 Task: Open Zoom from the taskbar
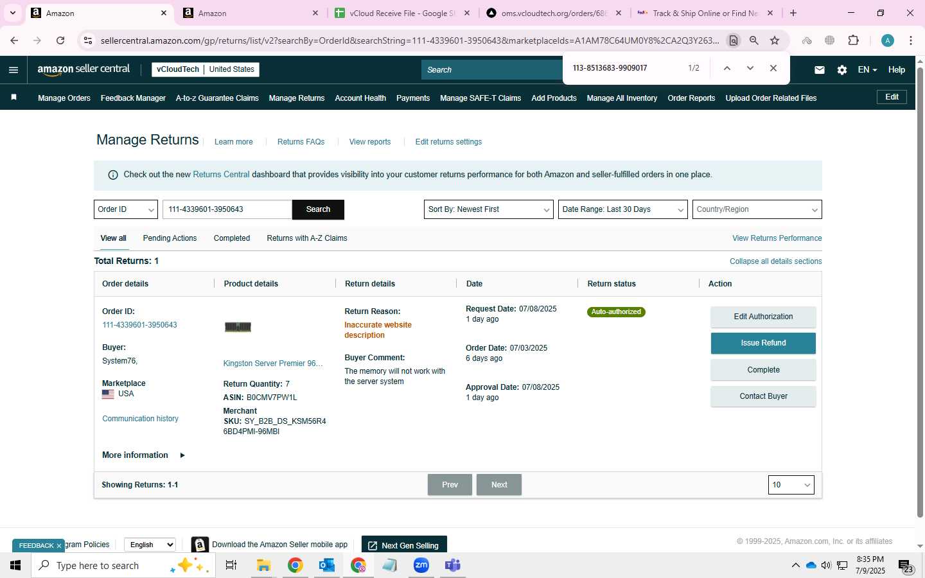421,565
